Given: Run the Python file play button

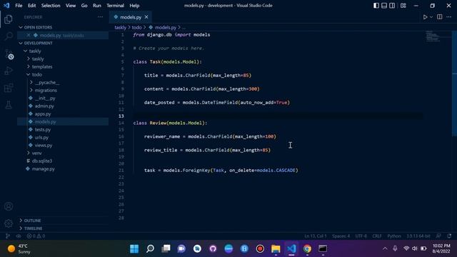Looking at the screenshot, I should pyautogui.click(x=425, y=17).
